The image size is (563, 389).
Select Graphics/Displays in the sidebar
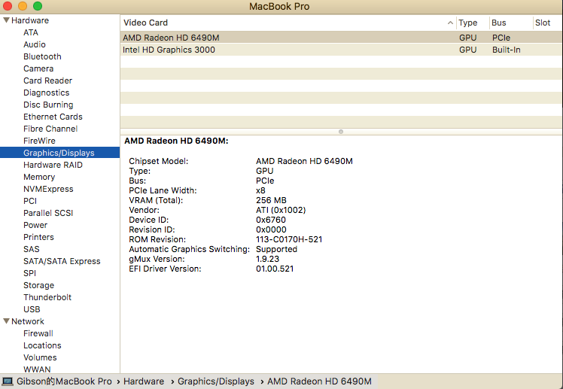(59, 153)
